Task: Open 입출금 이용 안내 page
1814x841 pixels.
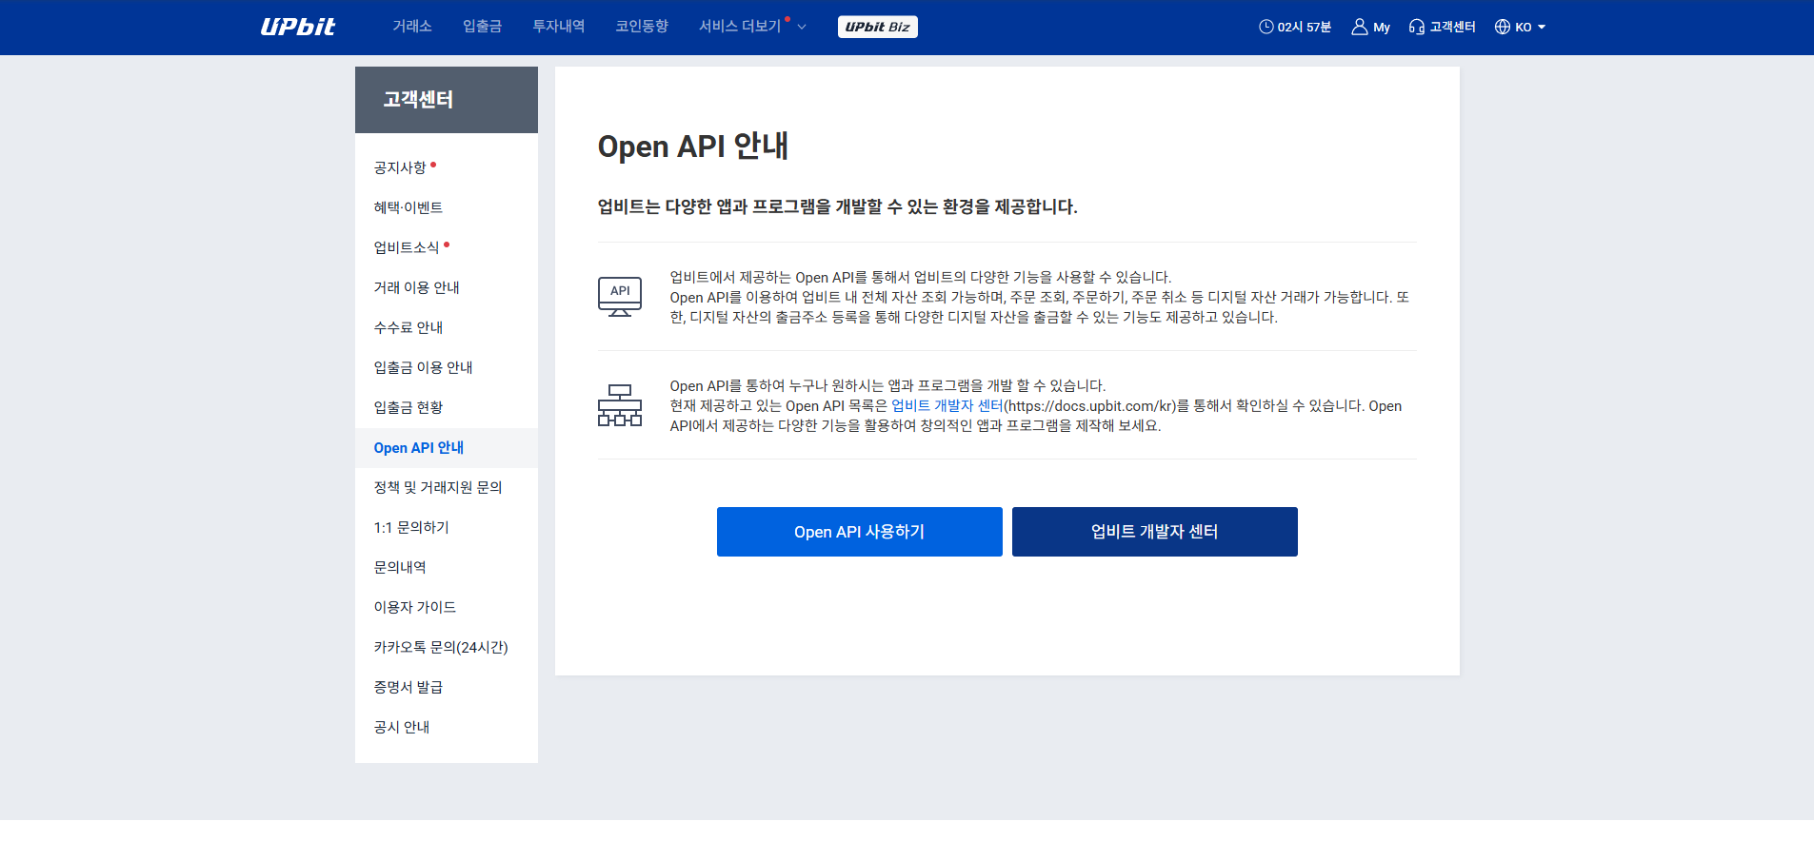Action: coord(423,367)
